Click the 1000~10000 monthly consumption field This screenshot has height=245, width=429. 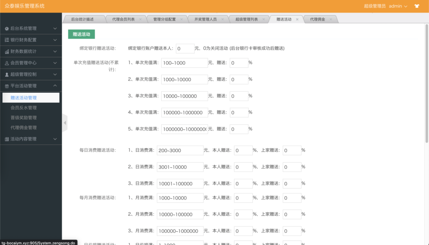180,198
